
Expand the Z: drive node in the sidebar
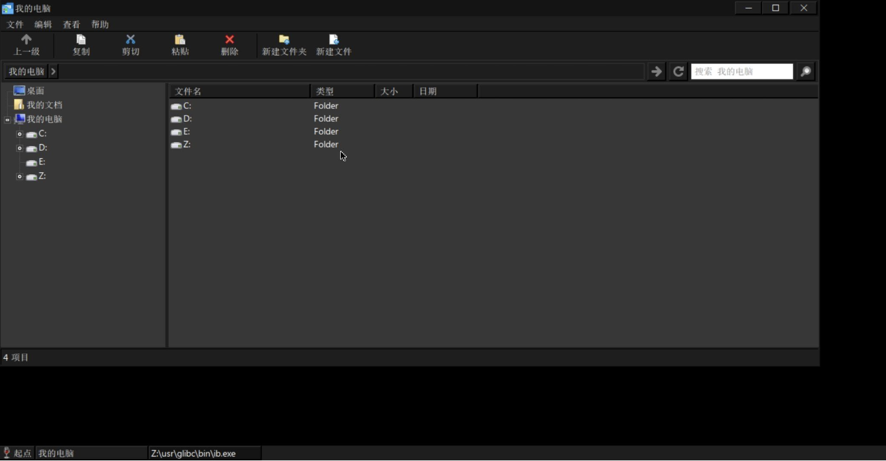[19, 177]
